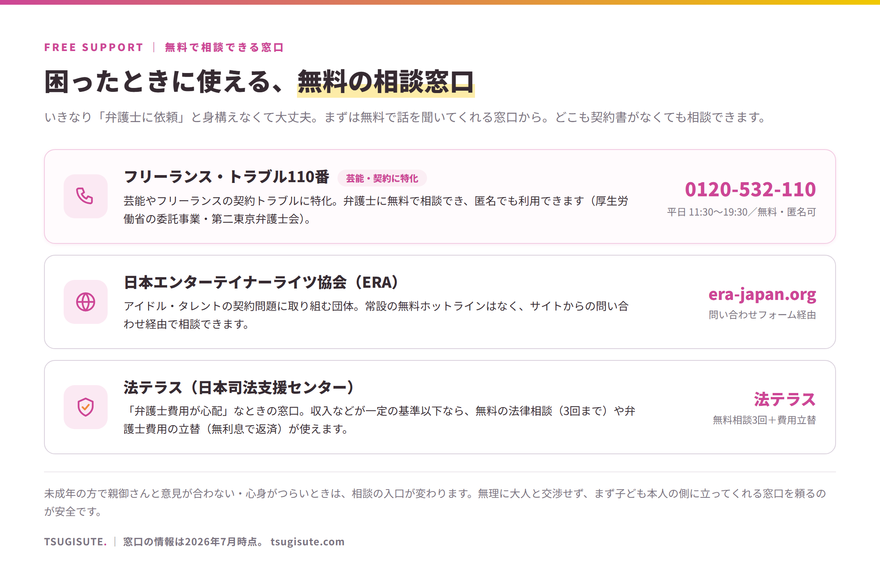
Task: Click the shield check icon beside 法テラス
Action: 85,407
